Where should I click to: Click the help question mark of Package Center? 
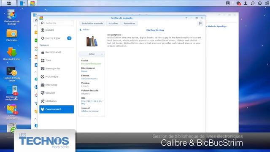click(186, 18)
